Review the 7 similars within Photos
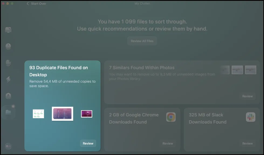 [247, 96]
